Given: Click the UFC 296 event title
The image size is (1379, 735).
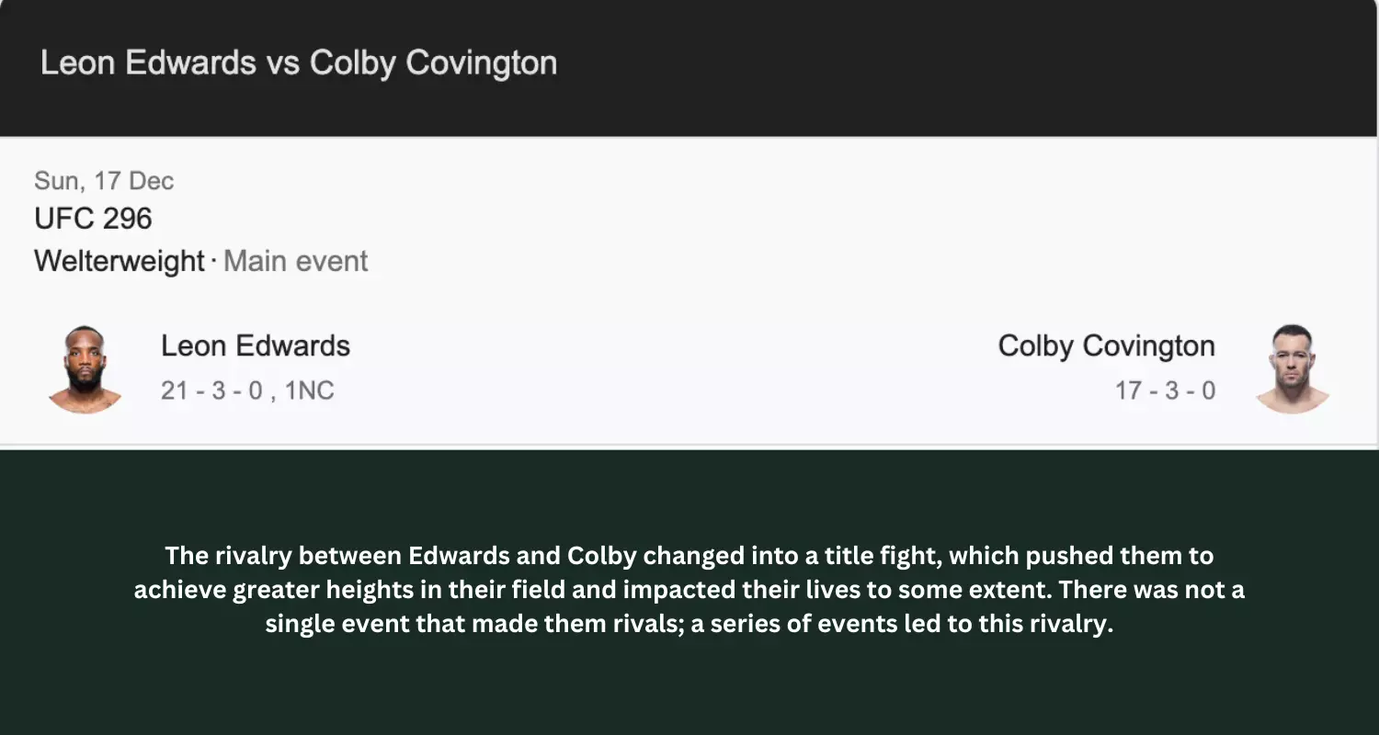Looking at the screenshot, I should point(93,219).
